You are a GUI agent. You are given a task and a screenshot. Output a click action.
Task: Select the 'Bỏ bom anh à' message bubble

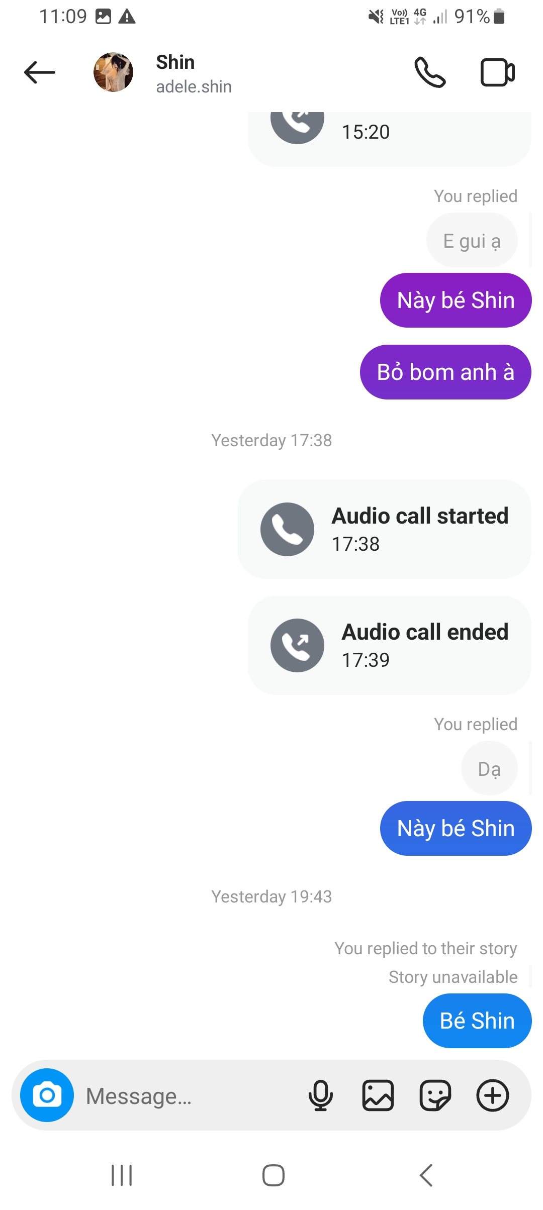click(x=445, y=372)
